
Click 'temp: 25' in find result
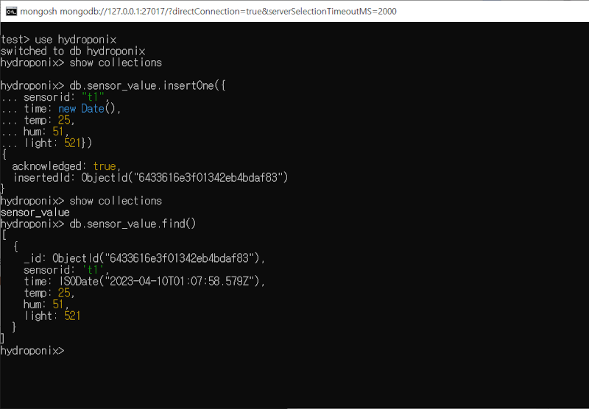pos(49,293)
